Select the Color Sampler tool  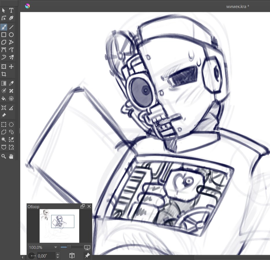pyautogui.click(x=11, y=83)
